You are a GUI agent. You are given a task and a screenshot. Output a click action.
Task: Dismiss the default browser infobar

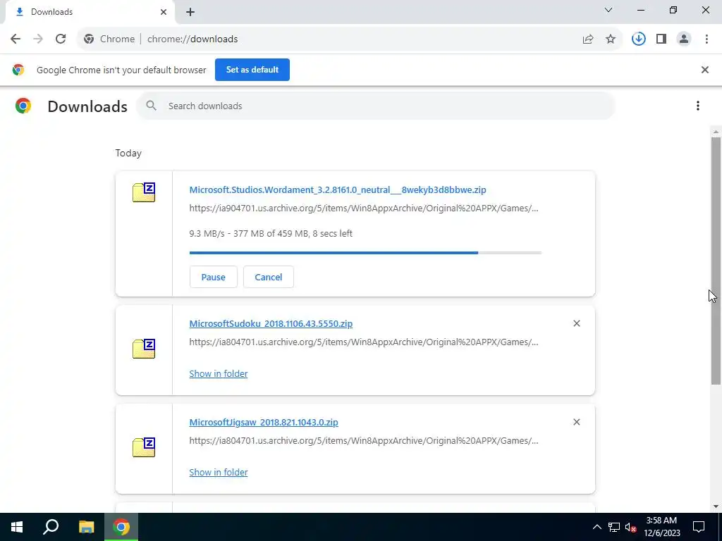704,70
